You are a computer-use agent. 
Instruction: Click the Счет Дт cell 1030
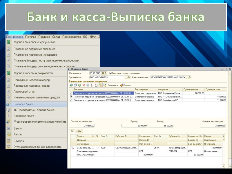(x=107, y=148)
